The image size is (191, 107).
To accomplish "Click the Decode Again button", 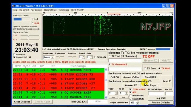I will tap(42, 102).
